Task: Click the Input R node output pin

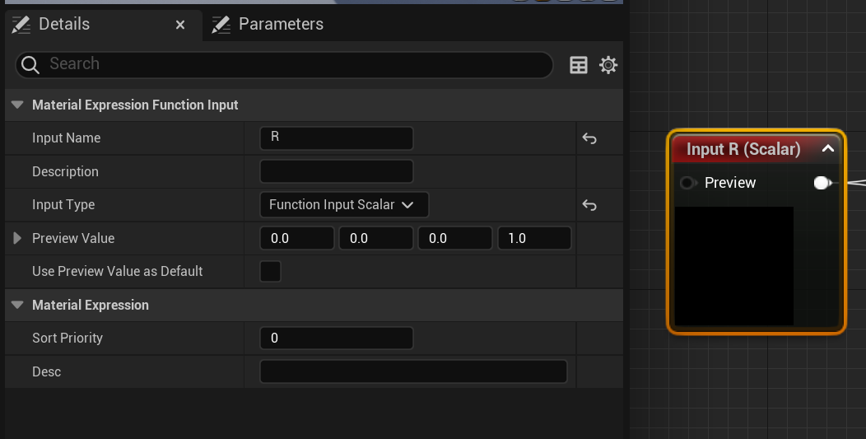Action: [x=822, y=183]
